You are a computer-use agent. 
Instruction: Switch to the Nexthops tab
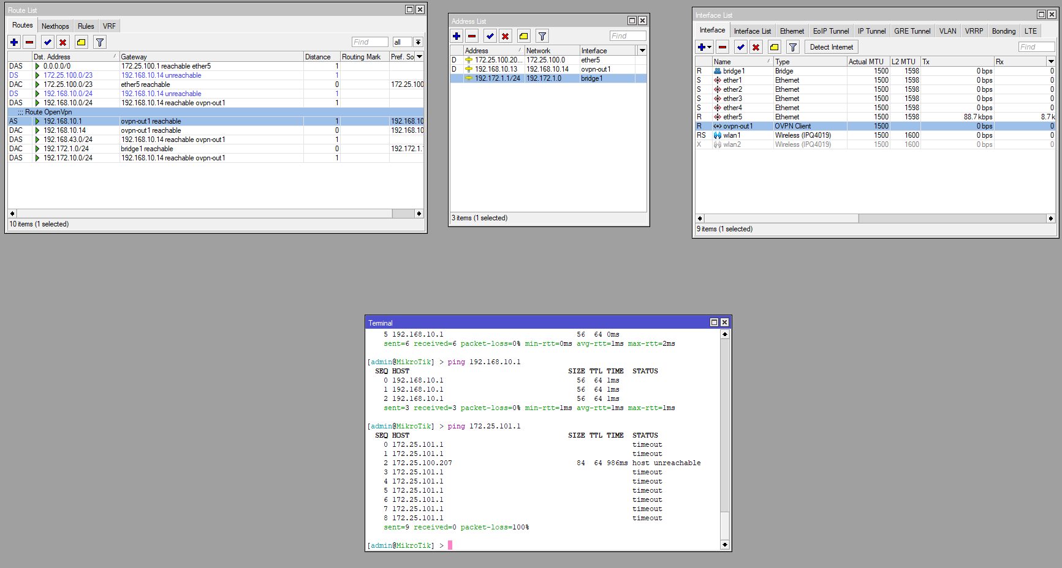pos(55,26)
